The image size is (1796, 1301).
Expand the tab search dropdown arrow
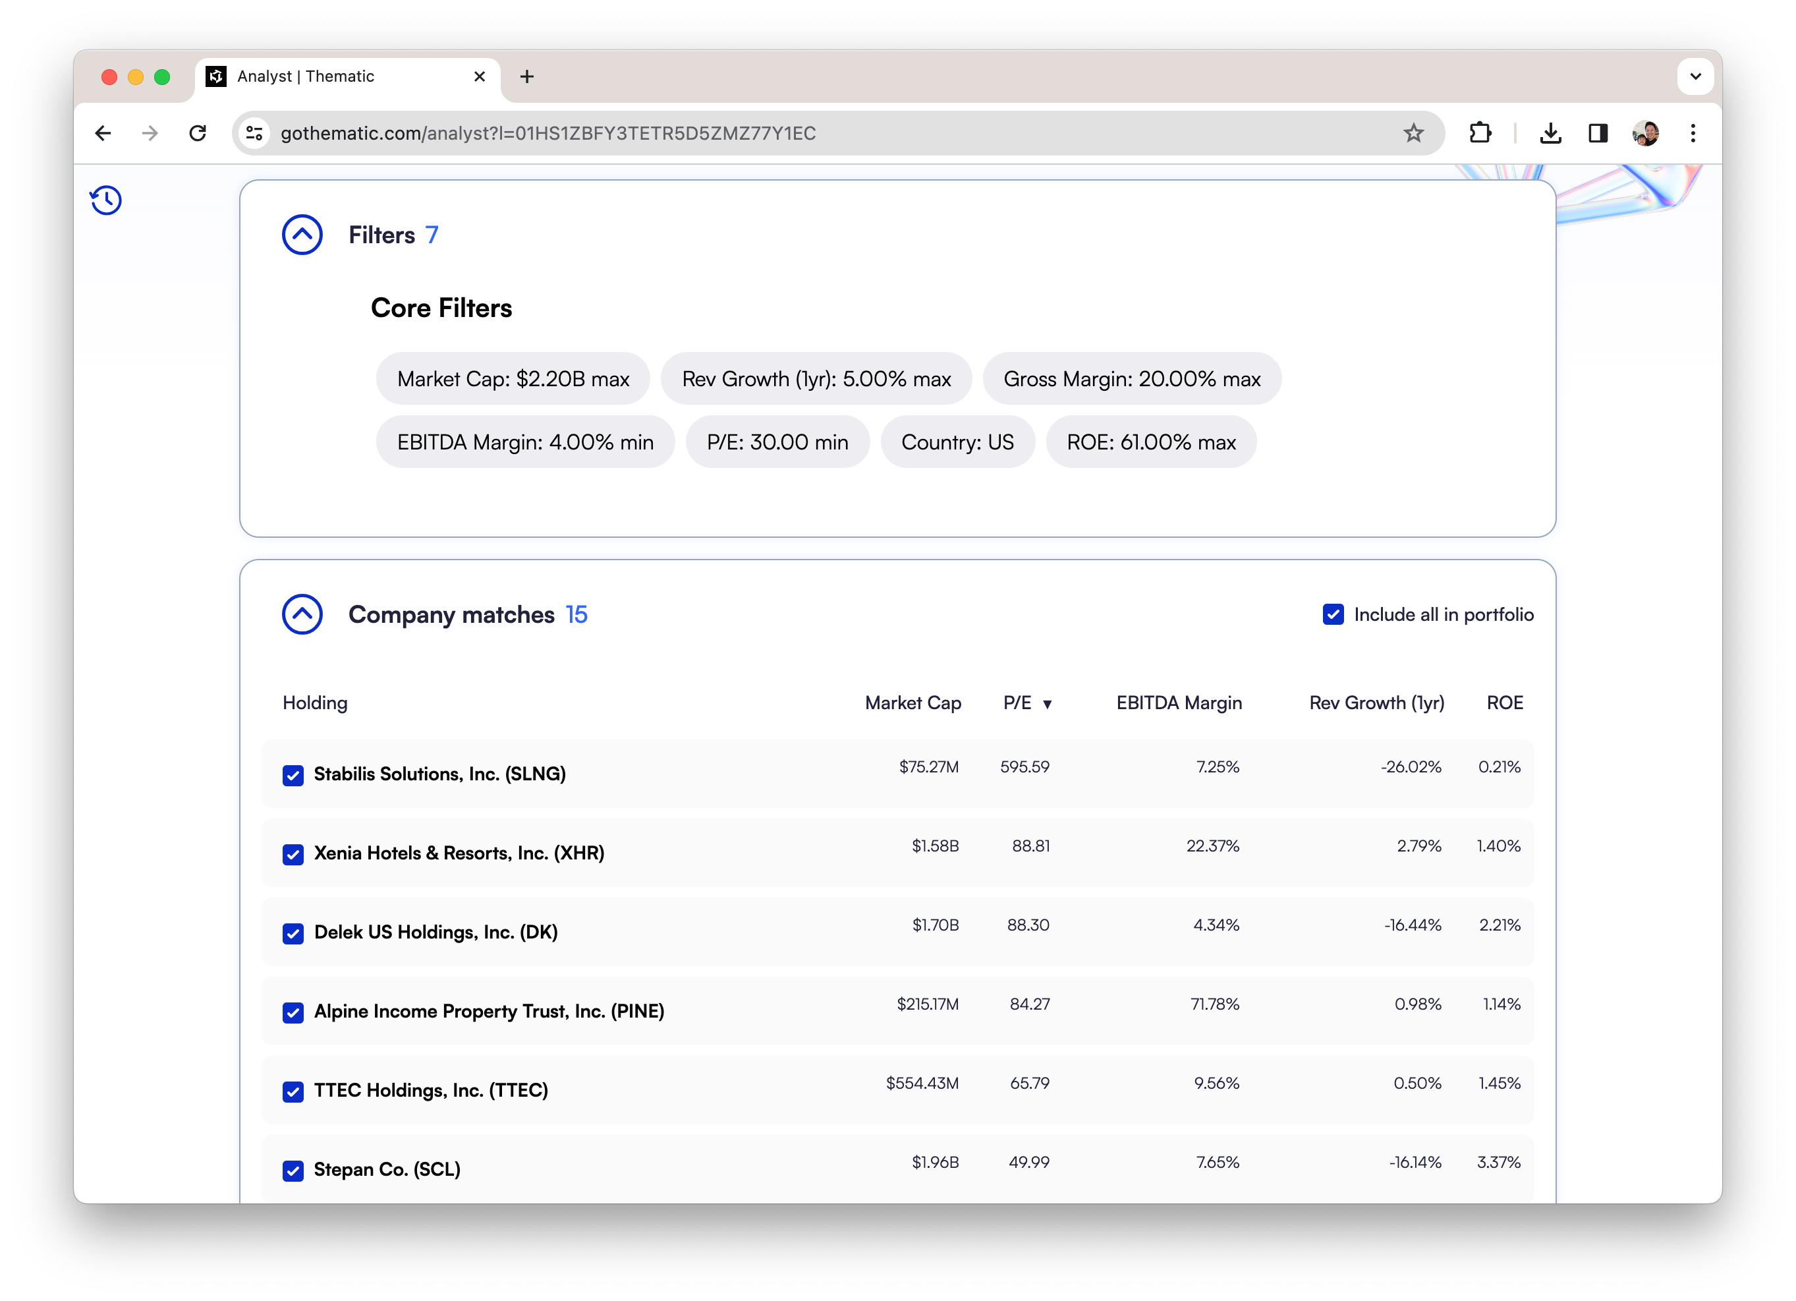click(1695, 76)
